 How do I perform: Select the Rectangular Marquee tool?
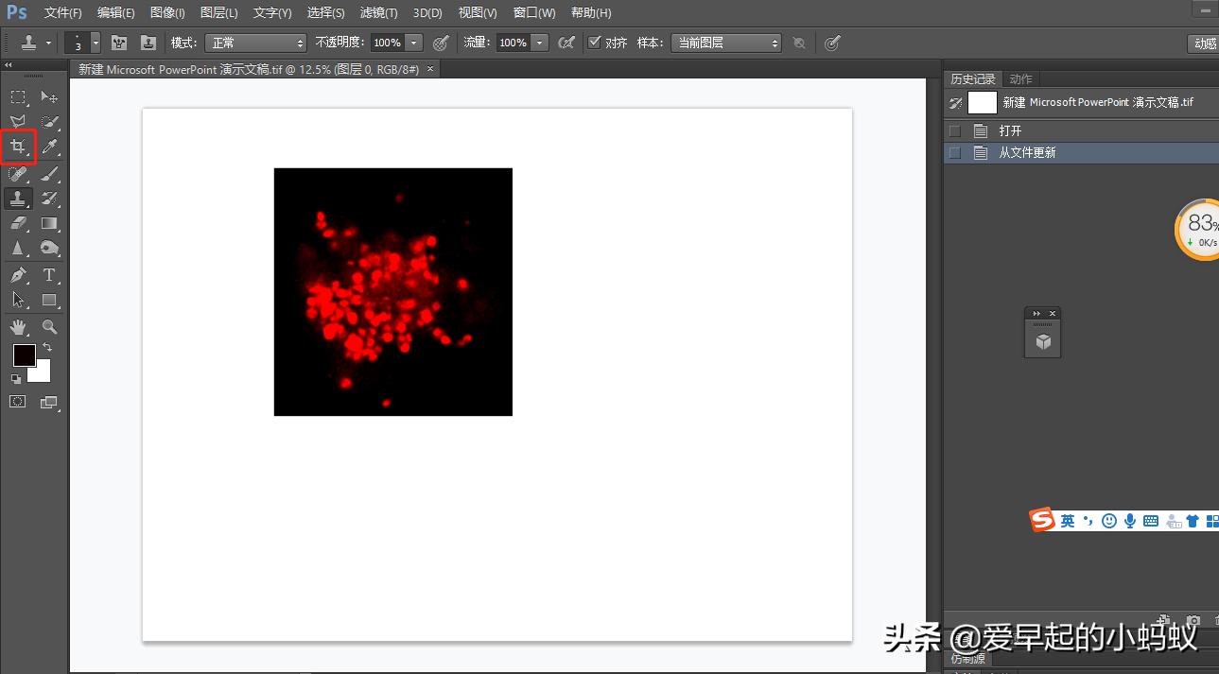pos(18,96)
